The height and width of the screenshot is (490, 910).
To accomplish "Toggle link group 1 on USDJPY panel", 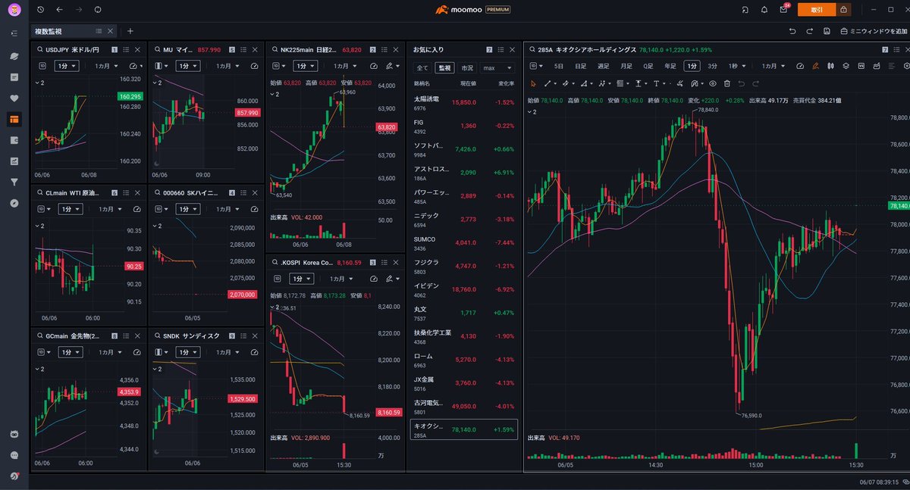I will coord(115,49).
